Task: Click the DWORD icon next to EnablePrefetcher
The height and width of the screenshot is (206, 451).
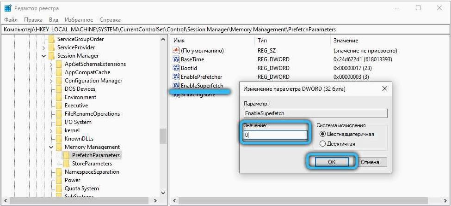Action: (176, 77)
